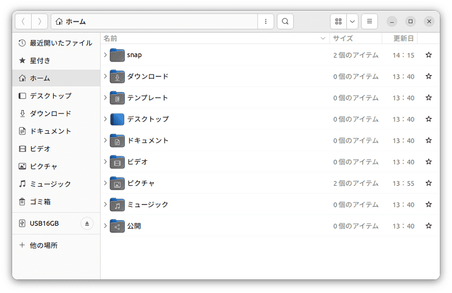The image size is (452, 293).
Task: Open ゴミ箱 in the sidebar
Action: [56, 202]
